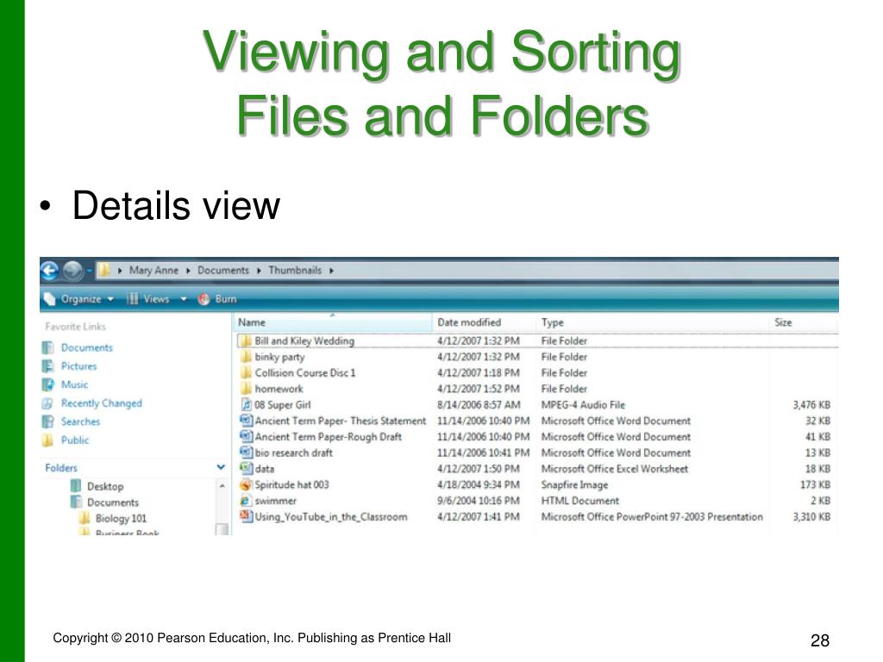This screenshot has width=883, height=662.
Task: Open Recently Changed in Favorite Links
Action: pyautogui.click(x=102, y=403)
